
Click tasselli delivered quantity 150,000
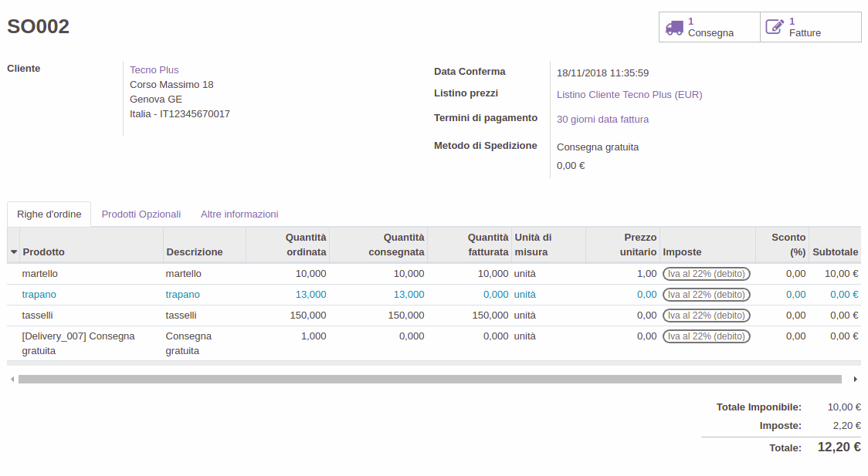click(x=405, y=316)
